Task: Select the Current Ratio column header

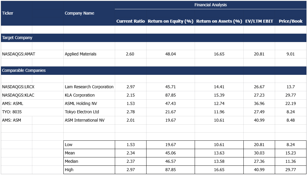Action: coord(131,21)
